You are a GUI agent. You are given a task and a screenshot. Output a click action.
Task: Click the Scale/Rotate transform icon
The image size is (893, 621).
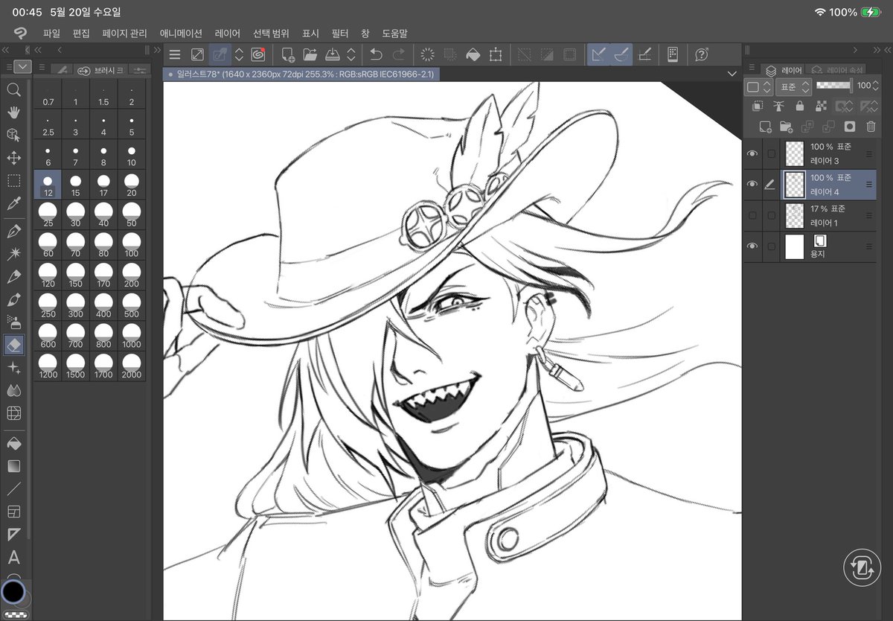pyautogui.click(x=495, y=54)
